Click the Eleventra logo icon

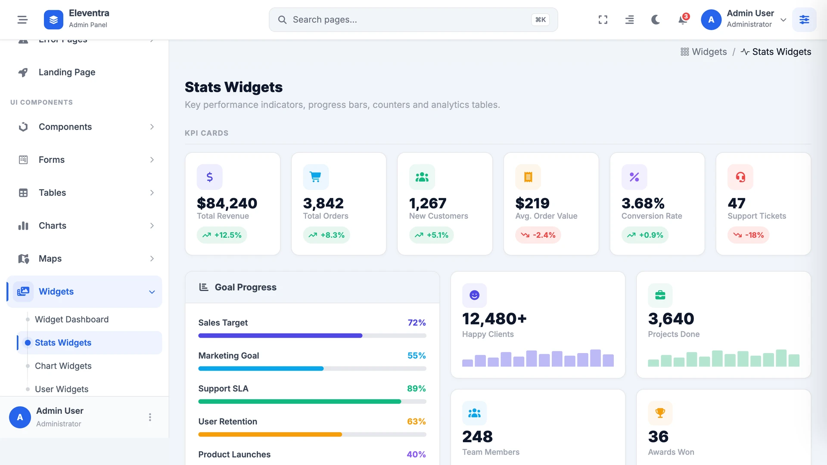(53, 20)
